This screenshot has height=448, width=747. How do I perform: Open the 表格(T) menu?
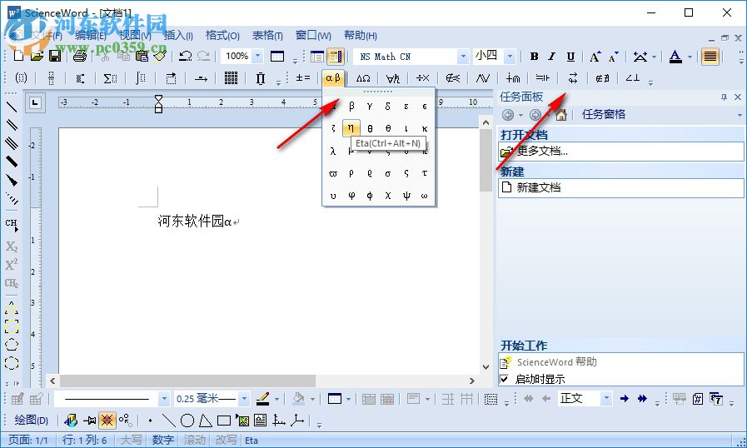(267, 35)
